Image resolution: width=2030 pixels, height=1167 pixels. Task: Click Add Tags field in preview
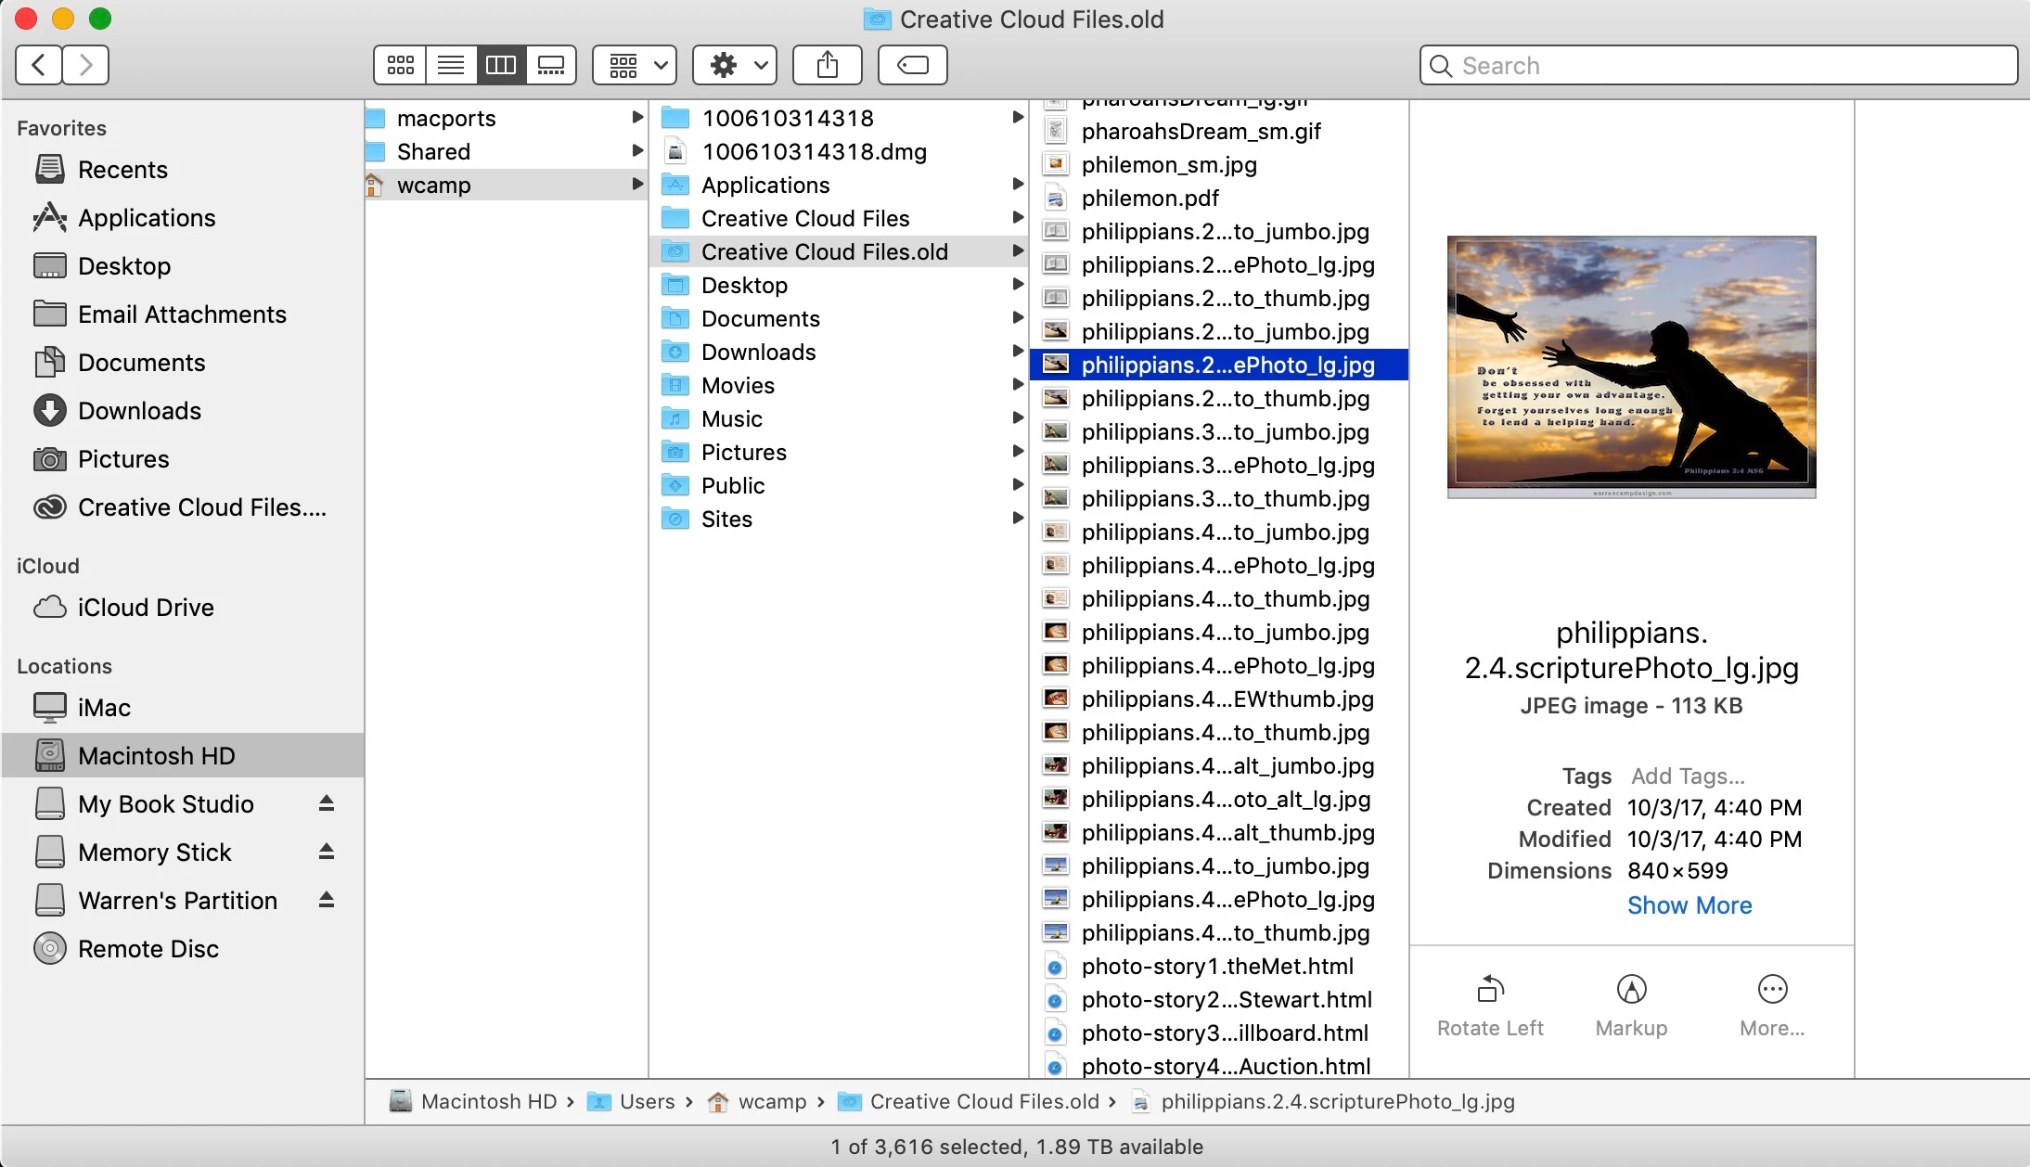click(x=1688, y=776)
